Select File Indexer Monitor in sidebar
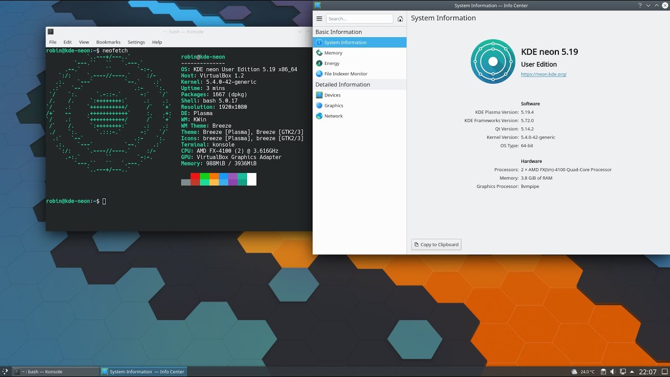670x377 pixels. [x=360, y=74]
